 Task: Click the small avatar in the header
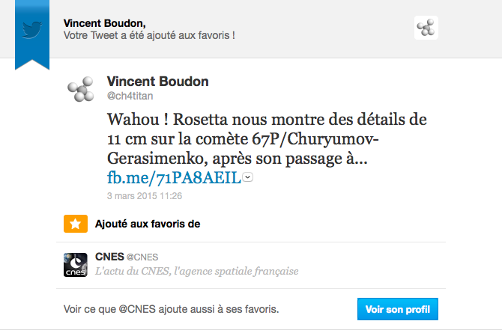(x=426, y=28)
